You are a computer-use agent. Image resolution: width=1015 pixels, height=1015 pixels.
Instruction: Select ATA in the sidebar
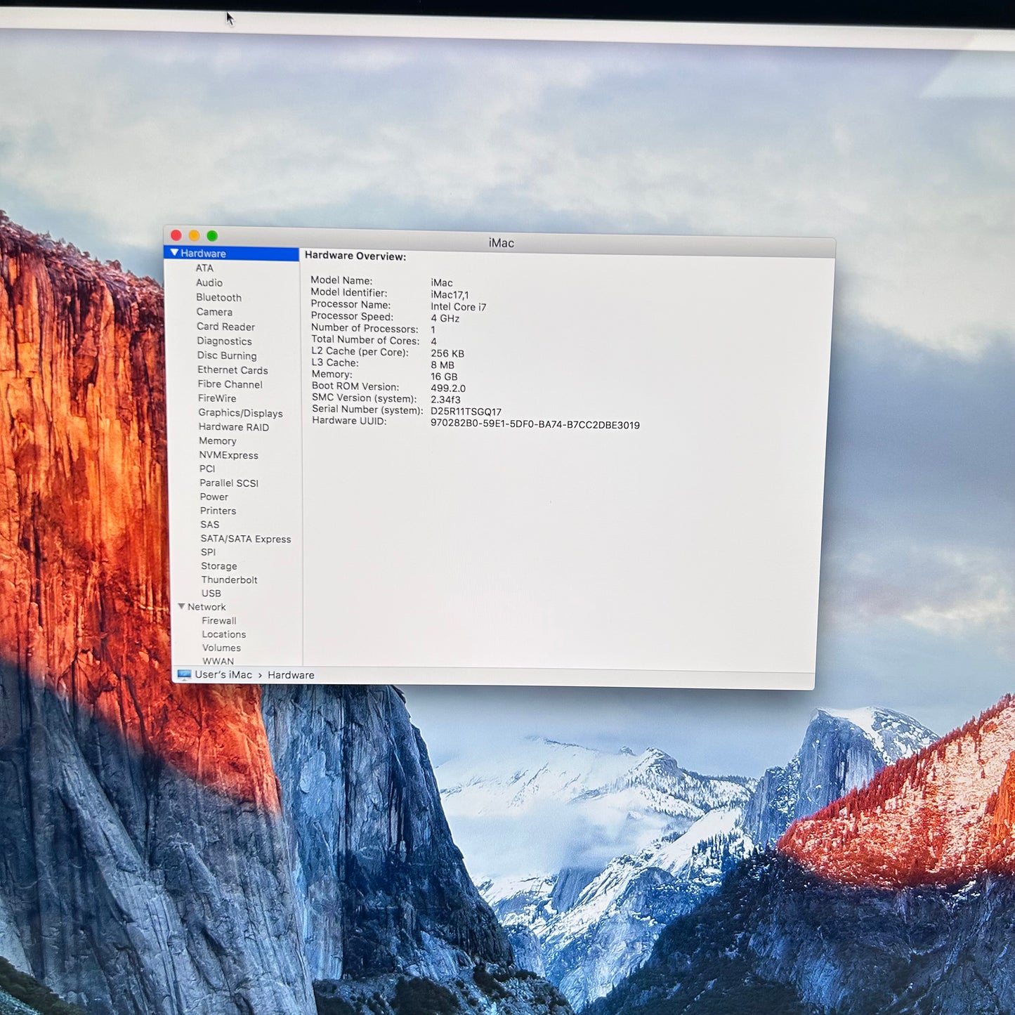point(204,268)
